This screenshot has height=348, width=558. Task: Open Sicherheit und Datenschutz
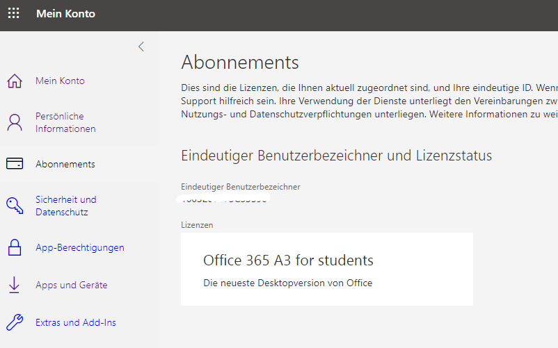click(66, 206)
